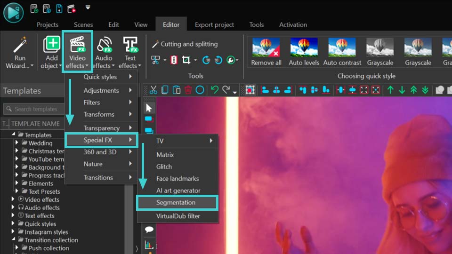Open the Projects tab
This screenshot has width=452, height=254.
tap(48, 25)
